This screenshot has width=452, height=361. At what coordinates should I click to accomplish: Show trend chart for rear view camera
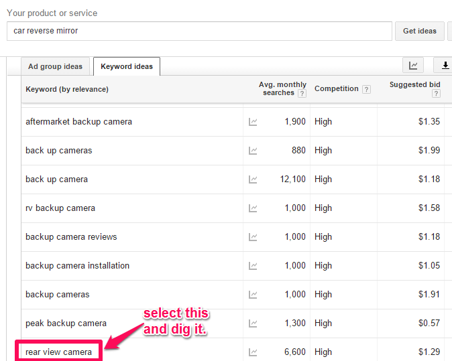pyautogui.click(x=253, y=352)
